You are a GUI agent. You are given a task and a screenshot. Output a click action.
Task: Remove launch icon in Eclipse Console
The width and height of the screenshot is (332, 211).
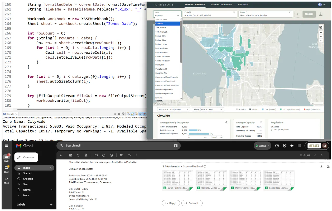pyautogui.click(x=119, y=114)
